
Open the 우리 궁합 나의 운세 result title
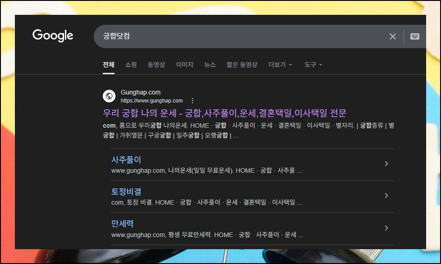(225, 113)
